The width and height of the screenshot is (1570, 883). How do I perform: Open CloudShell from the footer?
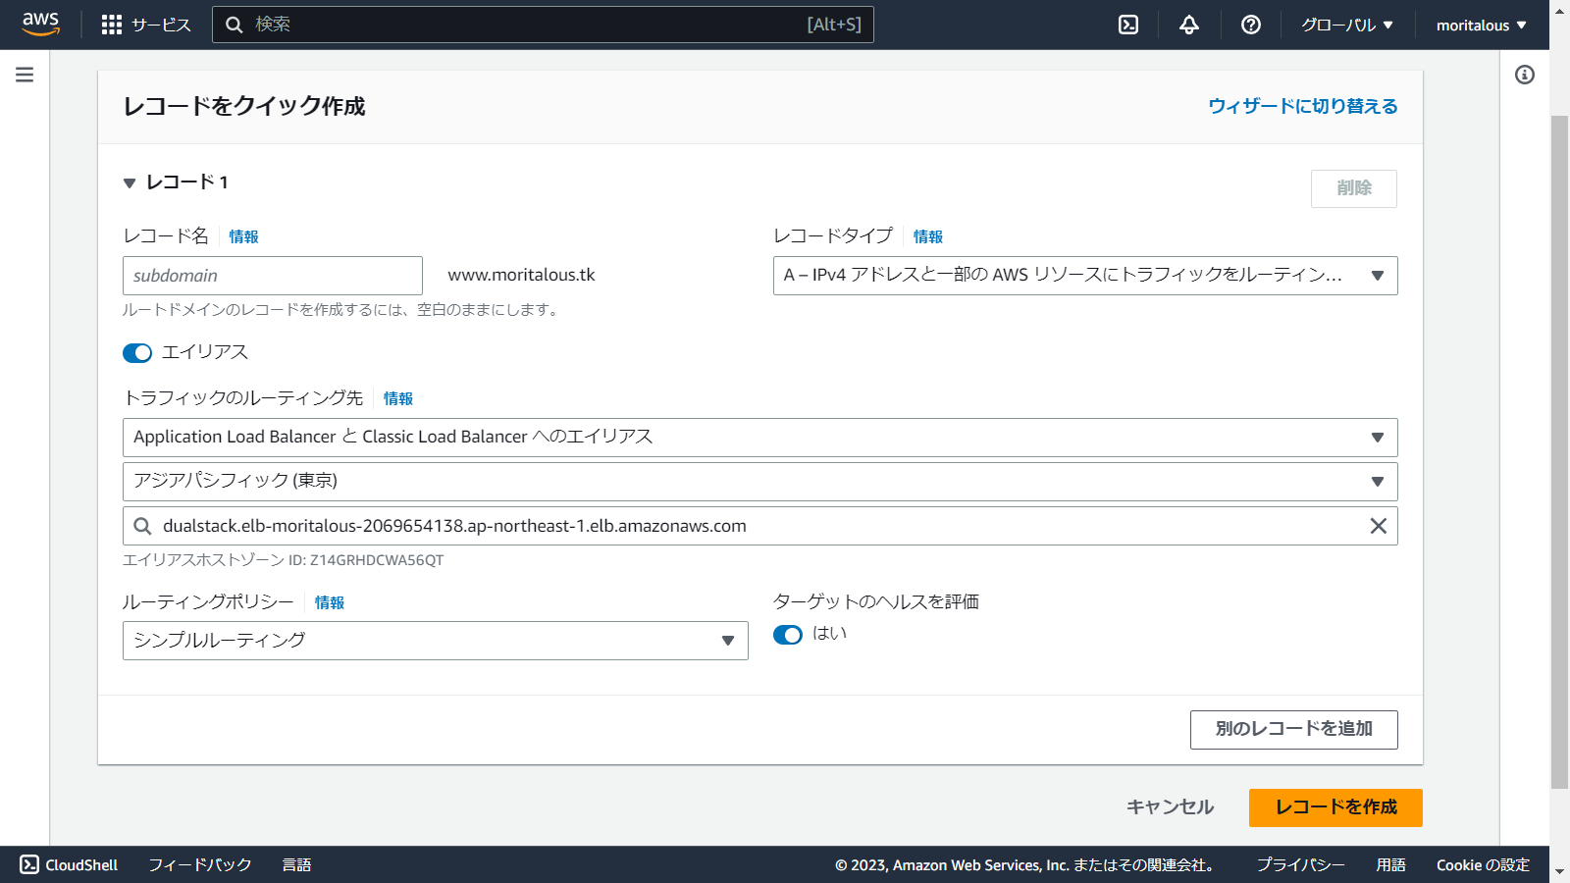point(71,864)
